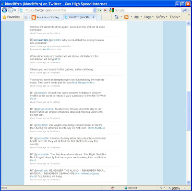The image size is (192, 191).
Task: Focus the Google search box
Action: tap(147, 10)
